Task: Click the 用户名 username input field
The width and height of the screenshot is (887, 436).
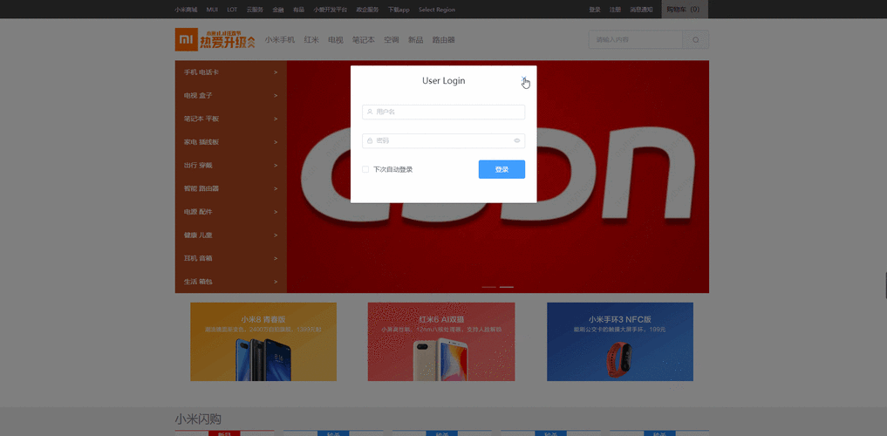Action: click(x=443, y=112)
